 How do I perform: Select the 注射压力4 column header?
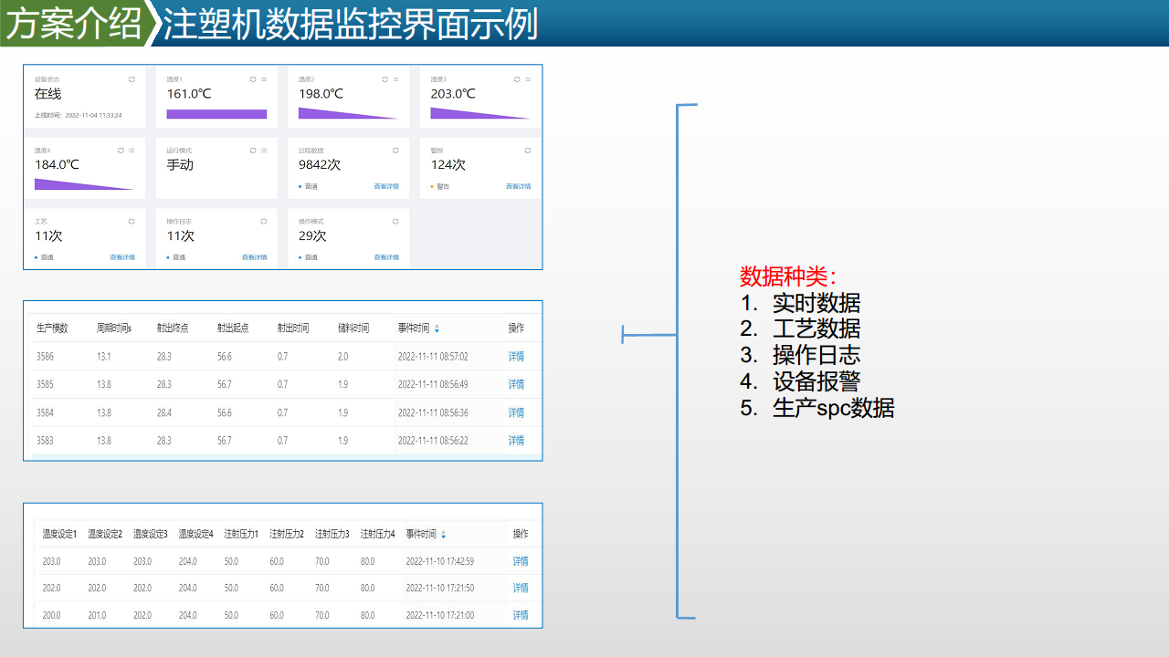pos(377,535)
